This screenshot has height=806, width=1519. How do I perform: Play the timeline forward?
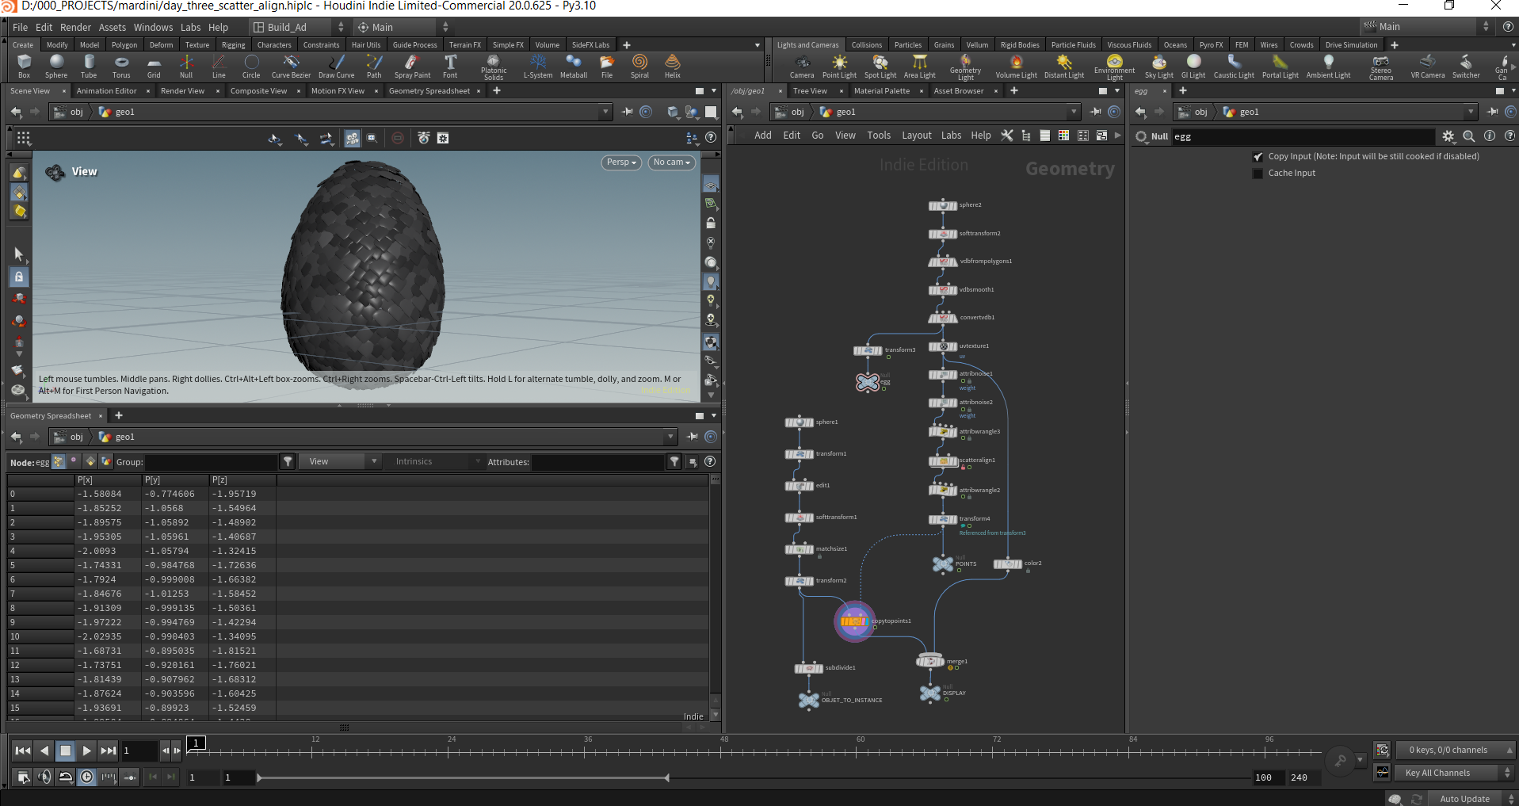(x=87, y=751)
